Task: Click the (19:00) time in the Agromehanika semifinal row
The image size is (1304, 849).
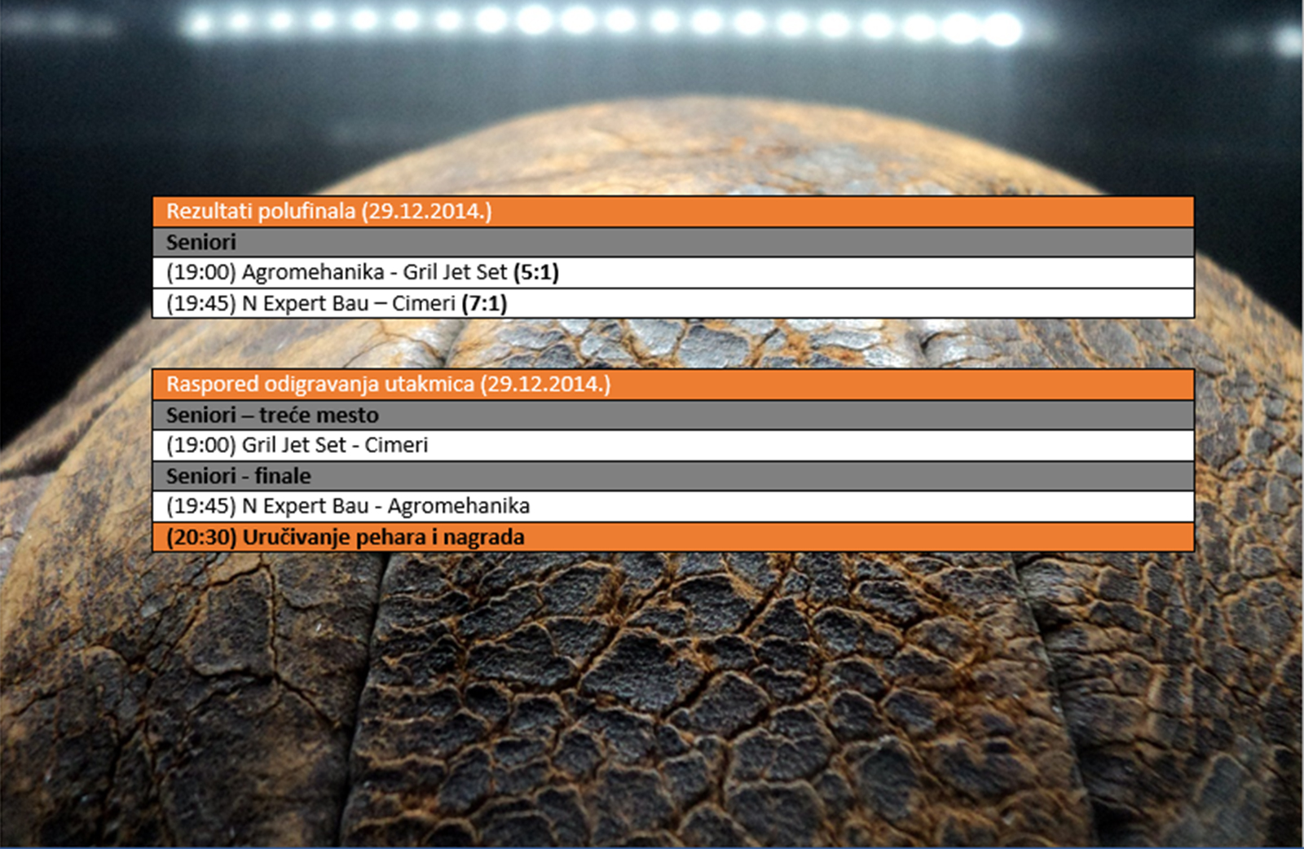Action: click(x=200, y=272)
